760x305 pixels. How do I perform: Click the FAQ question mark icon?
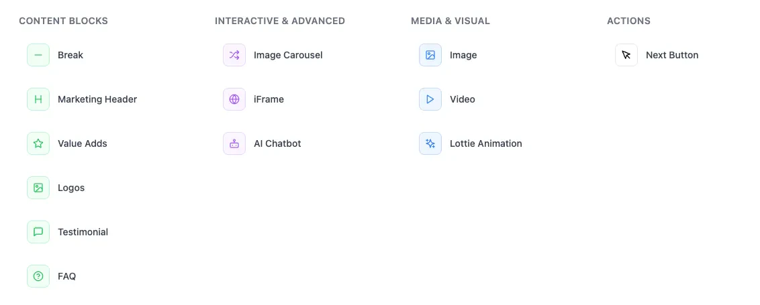[38, 276]
